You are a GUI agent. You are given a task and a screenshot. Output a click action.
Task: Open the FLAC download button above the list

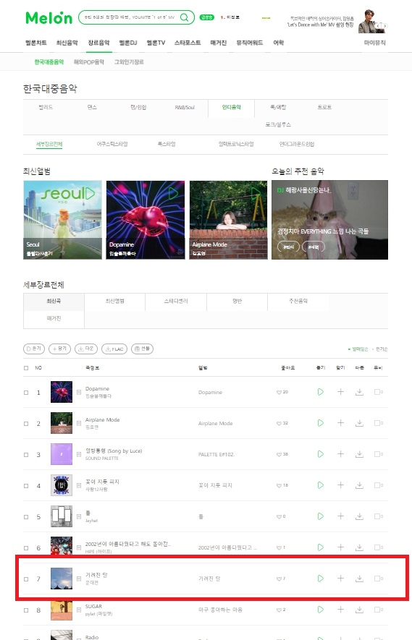coord(114,349)
